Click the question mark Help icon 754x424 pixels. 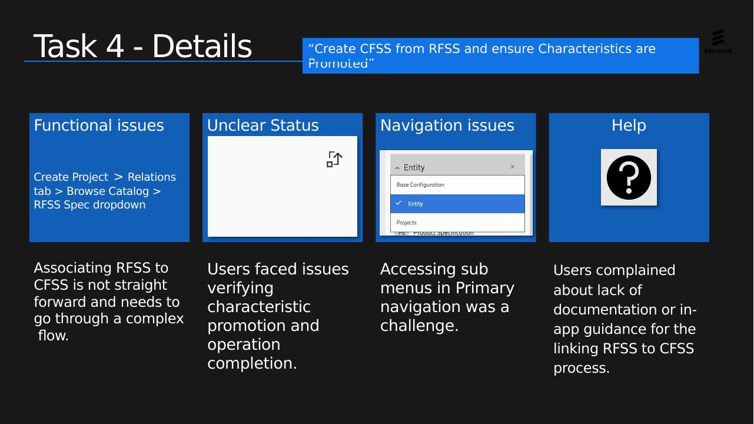click(629, 177)
